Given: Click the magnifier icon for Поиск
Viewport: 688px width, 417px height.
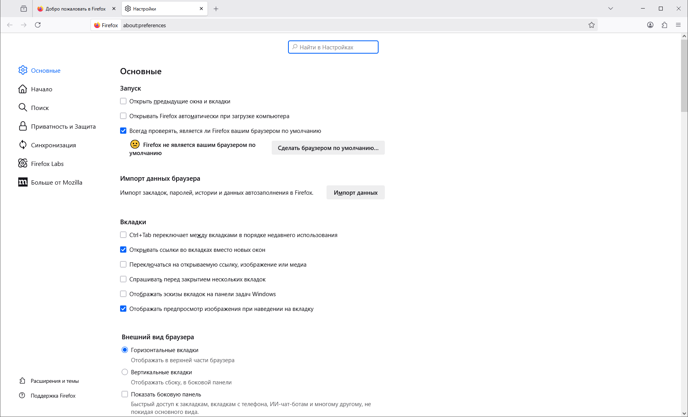Looking at the screenshot, I should tap(23, 108).
